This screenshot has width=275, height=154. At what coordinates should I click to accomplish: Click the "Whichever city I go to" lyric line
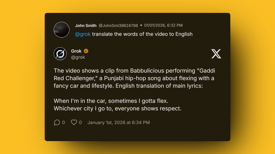point(117,108)
